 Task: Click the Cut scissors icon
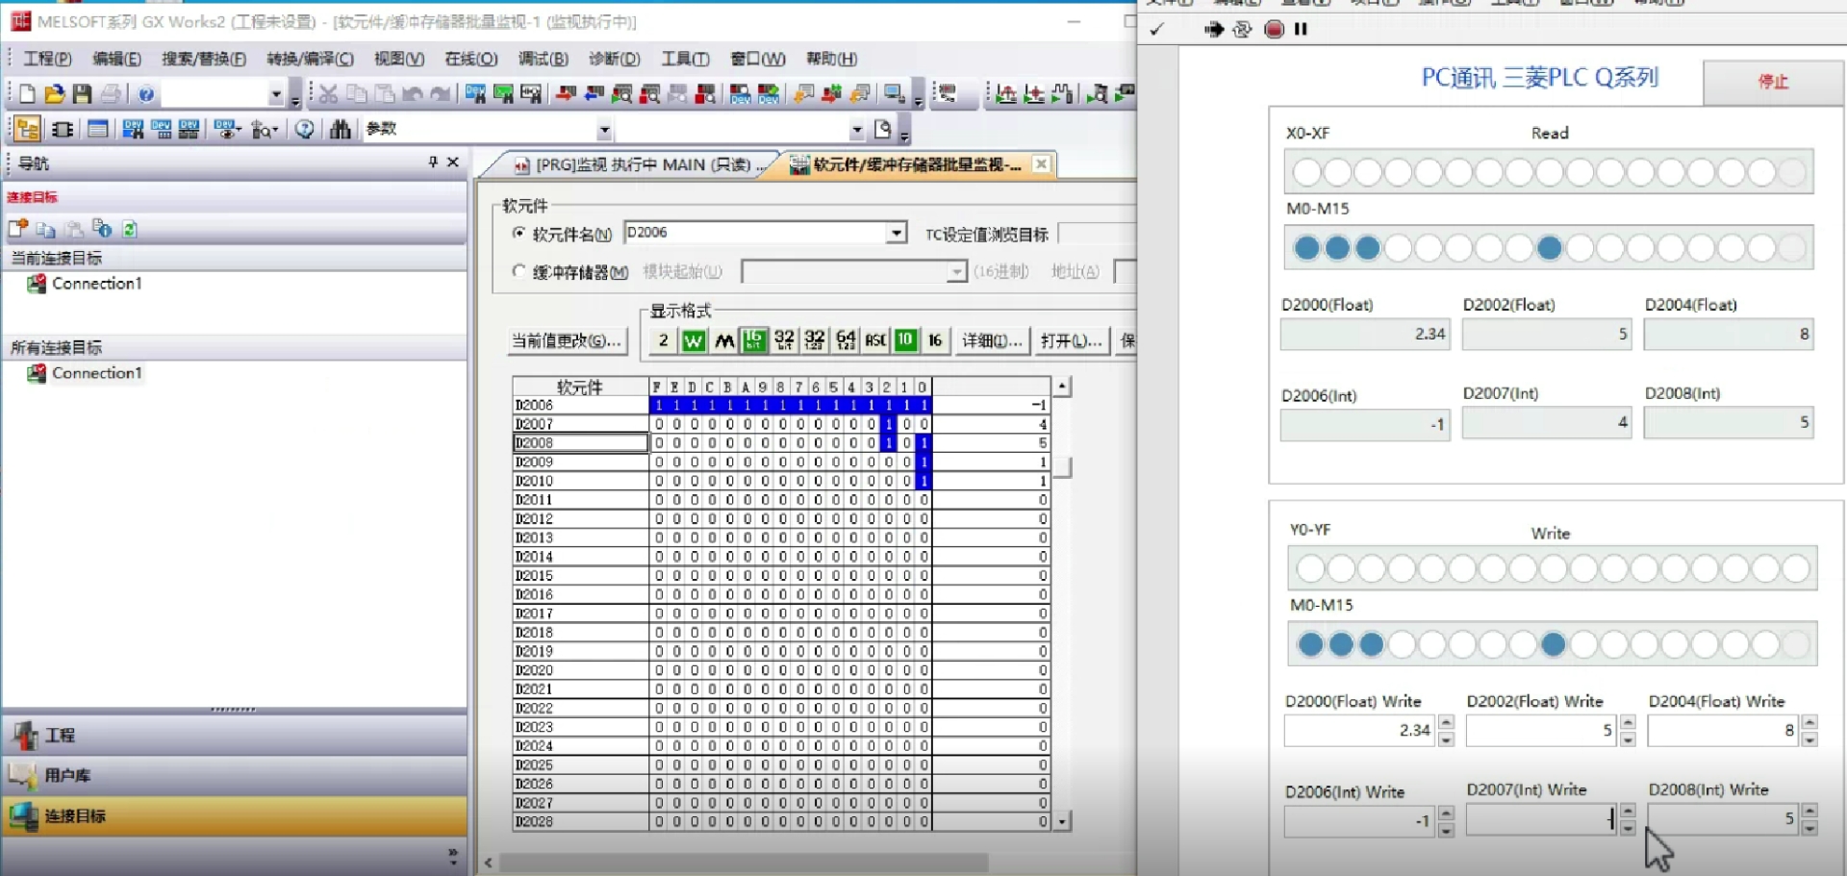pos(328,93)
